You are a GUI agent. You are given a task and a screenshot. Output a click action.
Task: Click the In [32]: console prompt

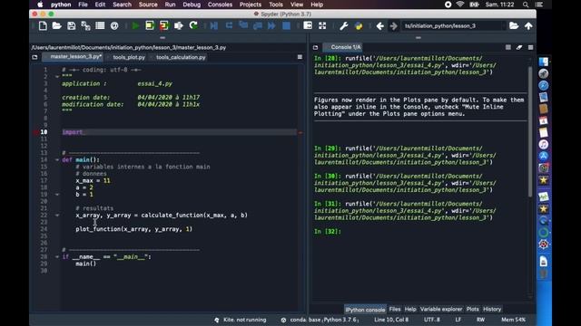(328, 232)
